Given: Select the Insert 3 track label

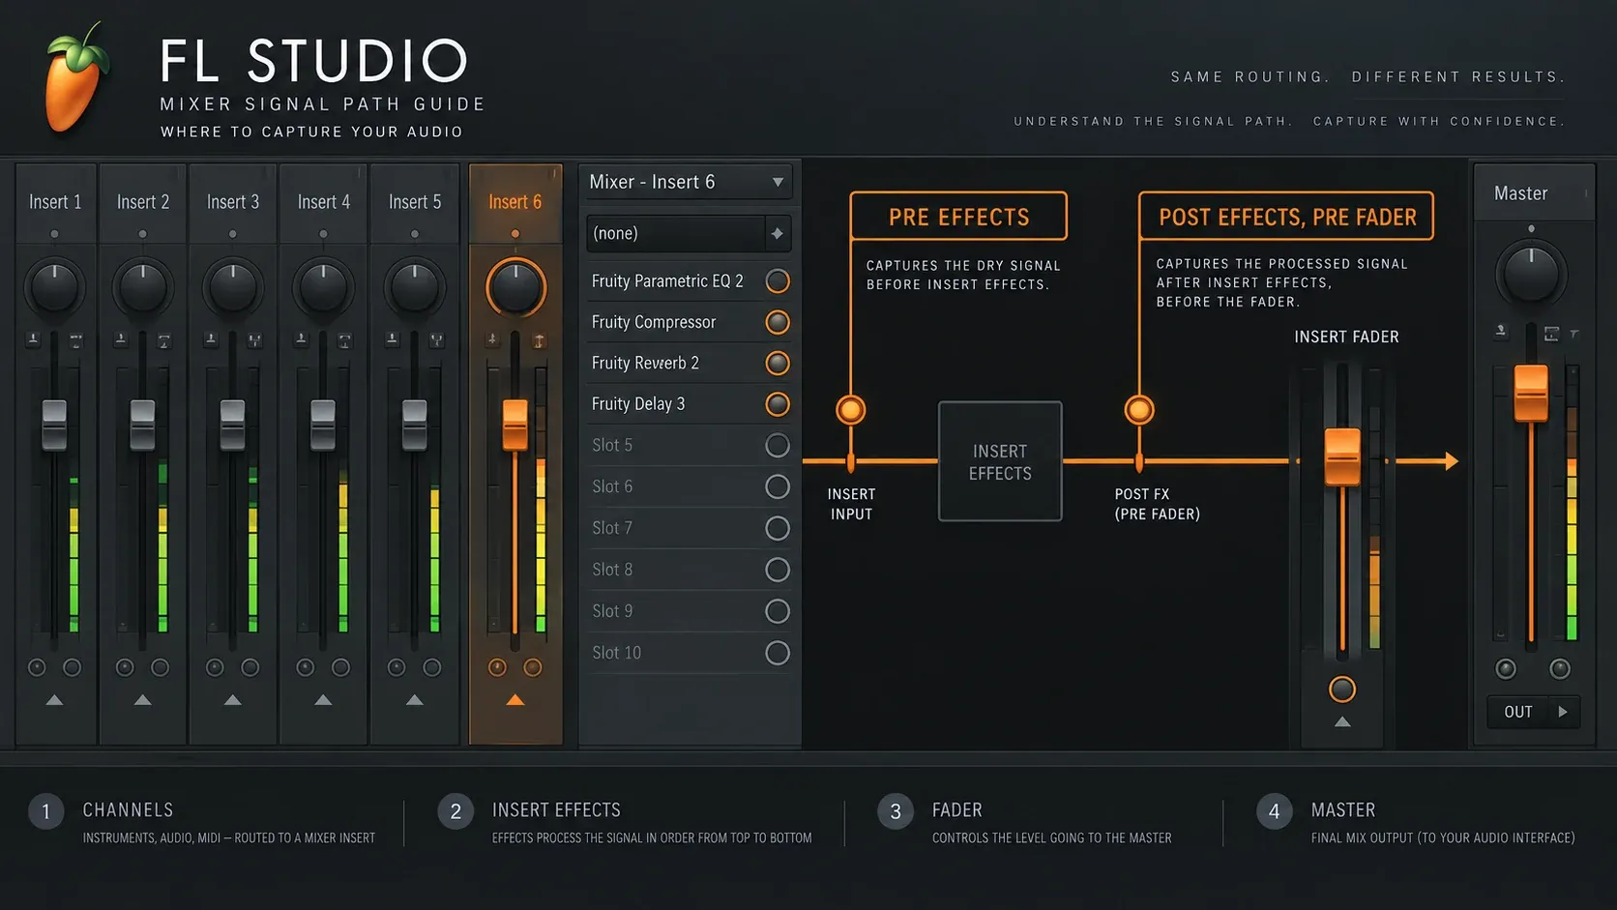Looking at the screenshot, I should coord(233,202).
